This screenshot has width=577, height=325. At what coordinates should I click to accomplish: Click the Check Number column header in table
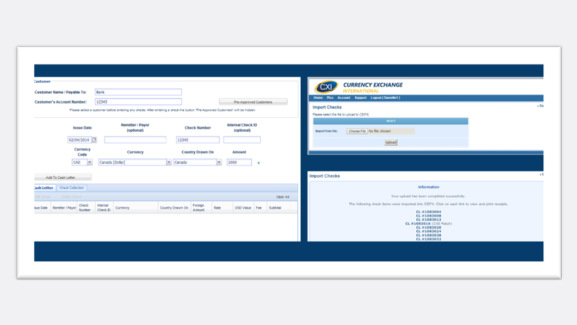[x=85, y=208]
